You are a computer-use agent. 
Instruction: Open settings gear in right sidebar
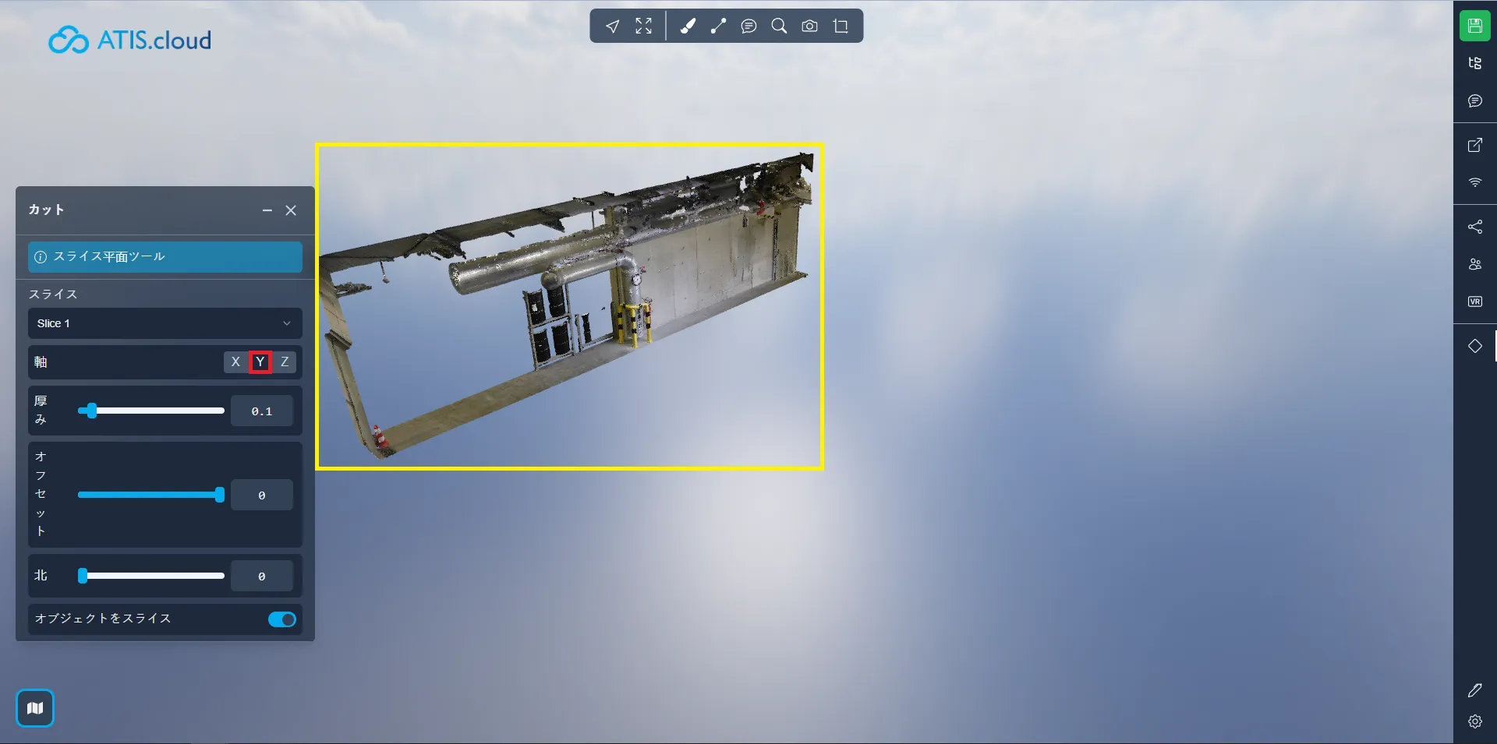coord(1474,721)
